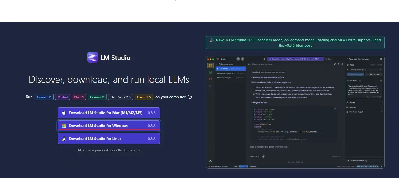Click the help question mark icon after 'on your computer'
The image size is (399, 178).
tap(190, 97)
